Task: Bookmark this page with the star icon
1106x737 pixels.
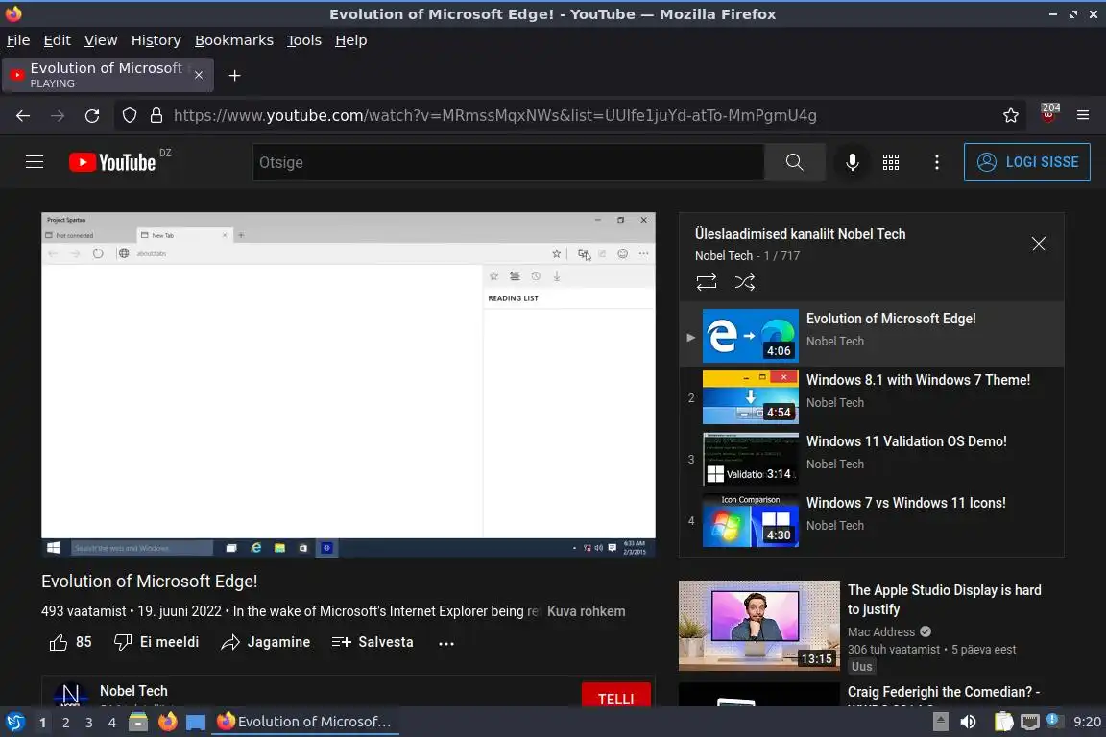Action: coord(1011,116)
